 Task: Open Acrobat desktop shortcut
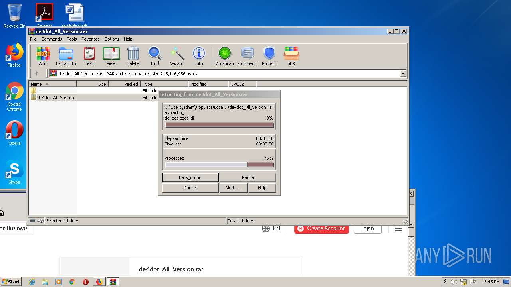tap(44, 15)
